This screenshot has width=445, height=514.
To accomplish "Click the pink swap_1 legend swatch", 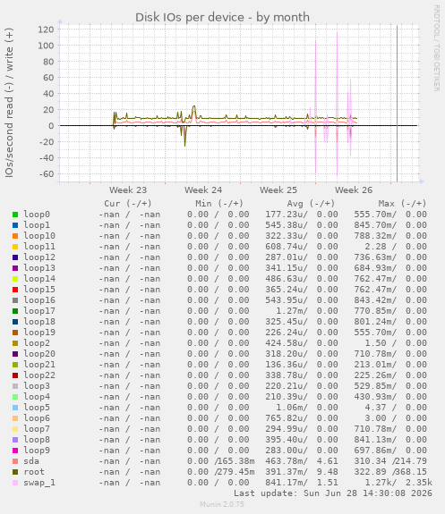I will [15, 483].
